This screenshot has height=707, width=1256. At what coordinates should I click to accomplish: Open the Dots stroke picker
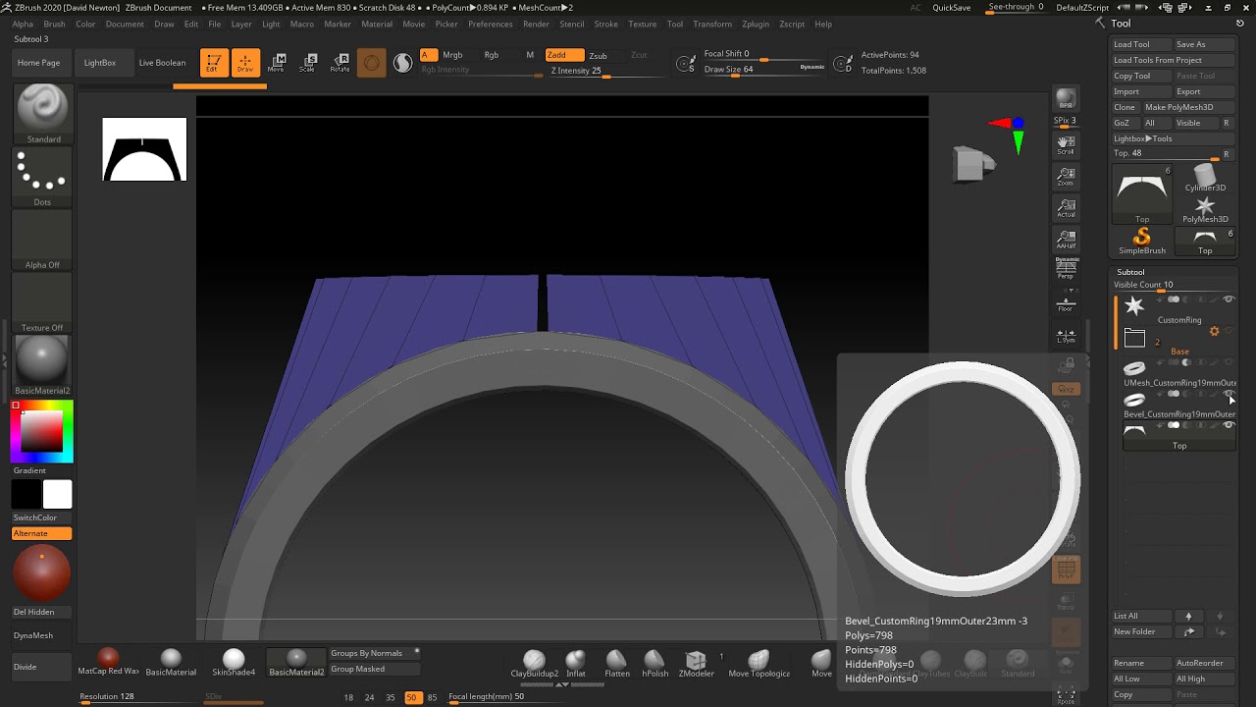point(42,177)
